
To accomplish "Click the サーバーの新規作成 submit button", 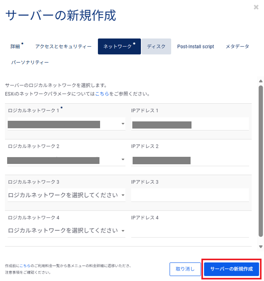I will point(231,269).
